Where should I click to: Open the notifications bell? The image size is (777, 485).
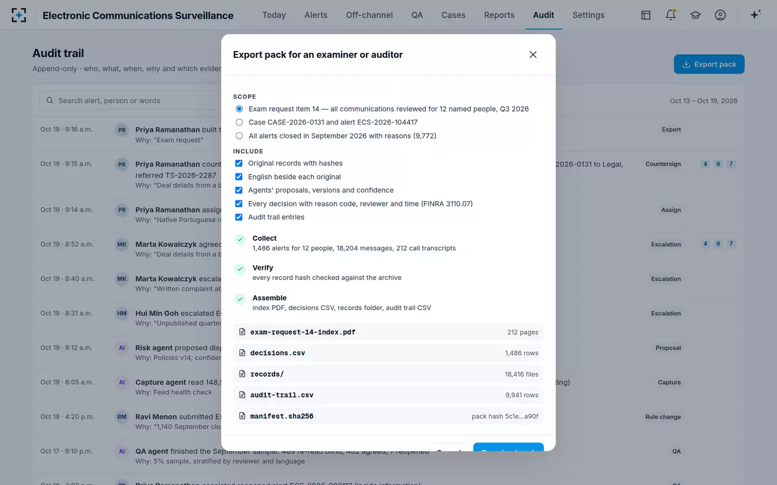click(x=671, y=15)
